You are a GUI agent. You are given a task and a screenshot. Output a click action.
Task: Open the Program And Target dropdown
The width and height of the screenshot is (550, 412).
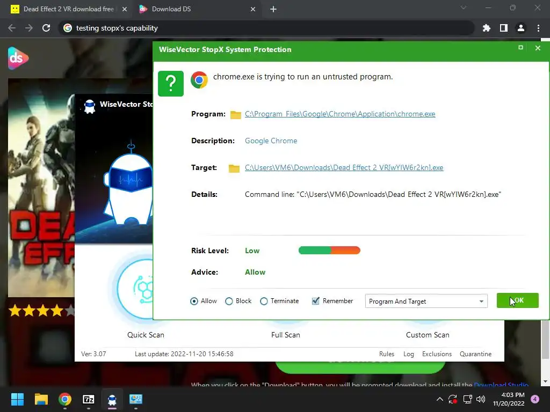[x=426, y=301]
